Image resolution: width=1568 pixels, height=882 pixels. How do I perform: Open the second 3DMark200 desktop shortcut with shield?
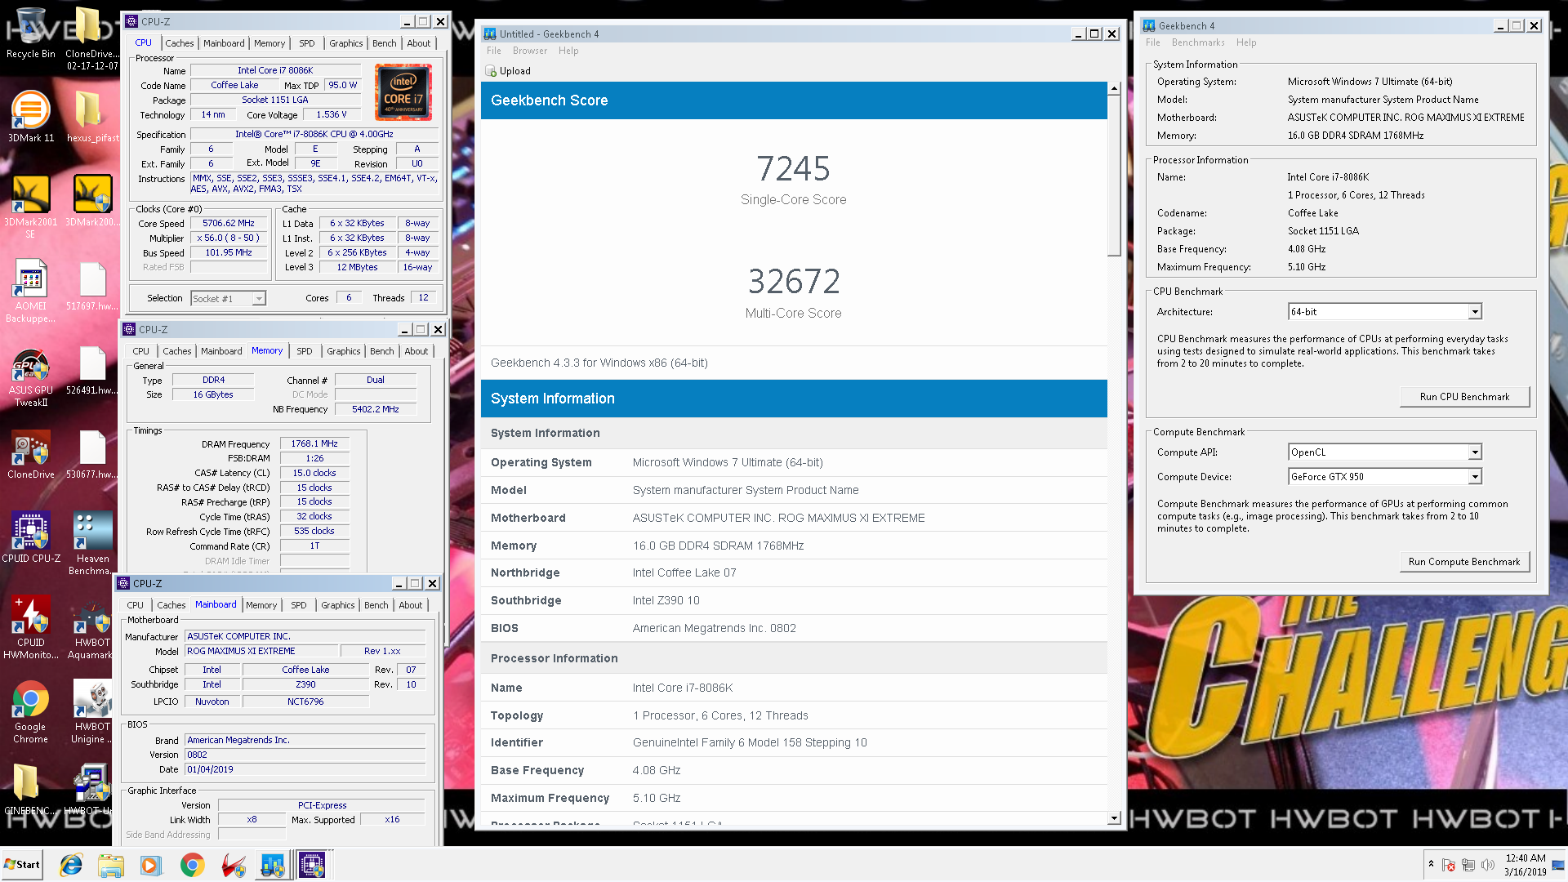(91, 201)
